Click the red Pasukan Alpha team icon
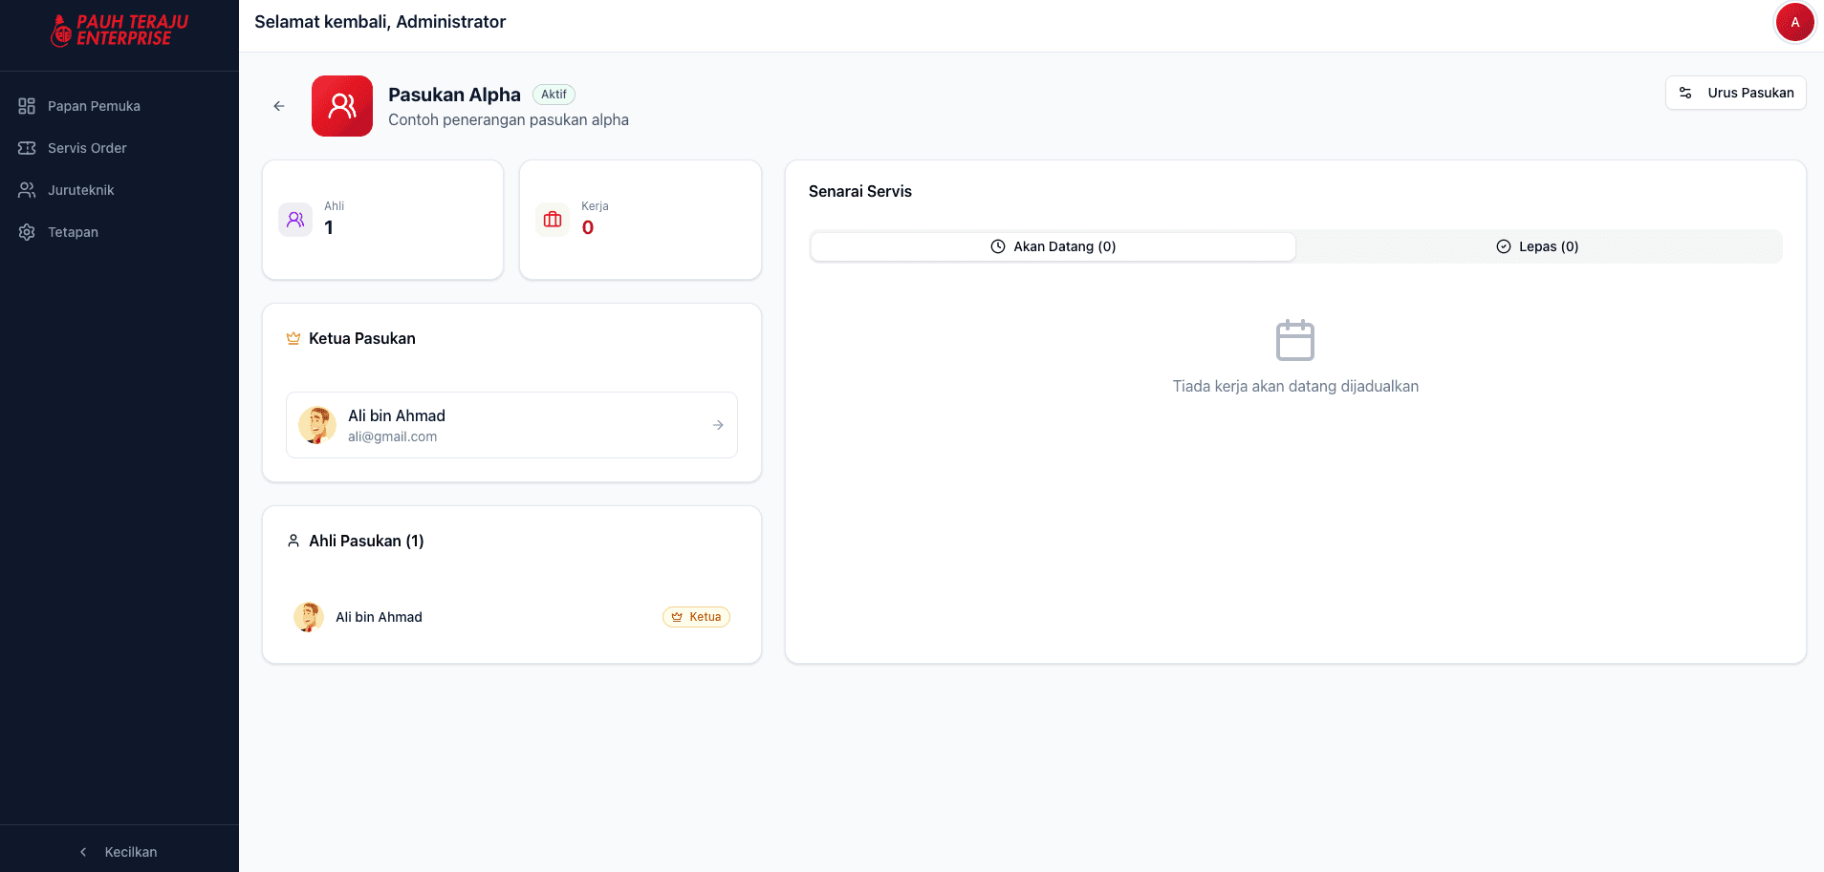 point(342,106)
